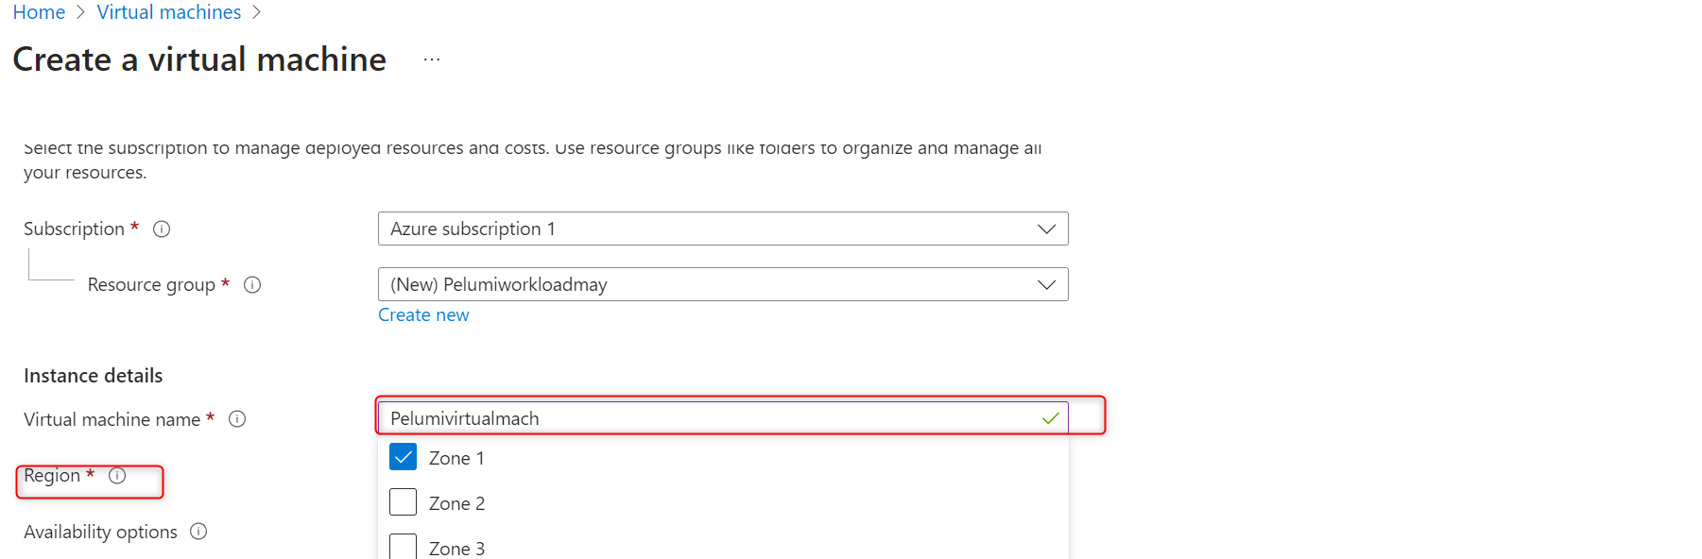The width and height of the screenshot is (1702, 559).
Task: Click the Subscription info icon
Action: 162,229
